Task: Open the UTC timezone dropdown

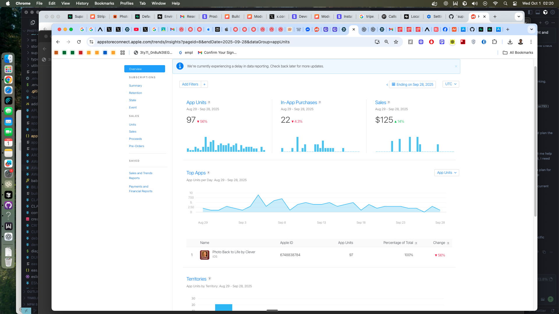Action: [x=451, y=84]
